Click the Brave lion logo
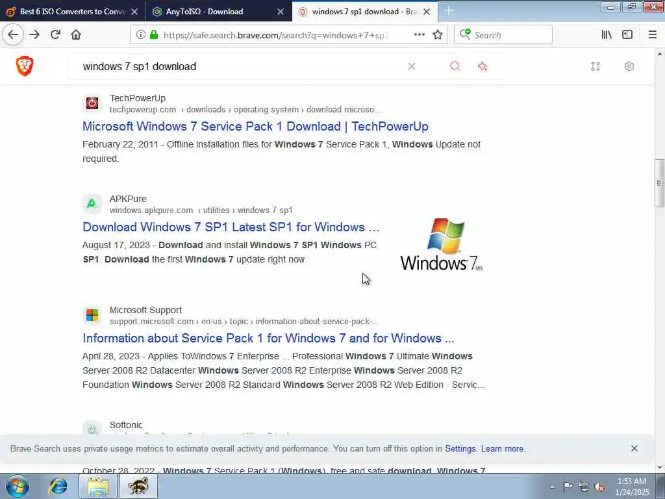 point(25,66)
